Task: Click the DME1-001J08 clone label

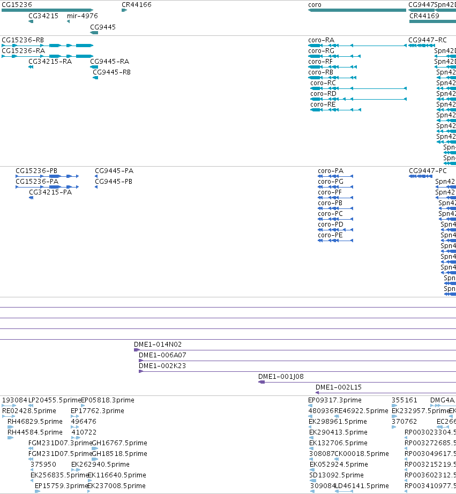Action: tap(281, 377)
